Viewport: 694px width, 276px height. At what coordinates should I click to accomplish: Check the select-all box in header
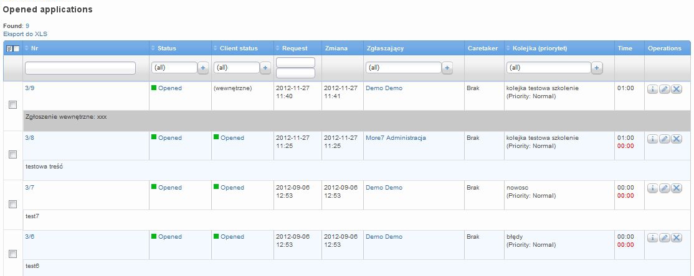coord(16,48)
